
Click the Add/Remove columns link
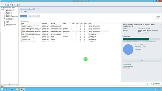(25, 21)
